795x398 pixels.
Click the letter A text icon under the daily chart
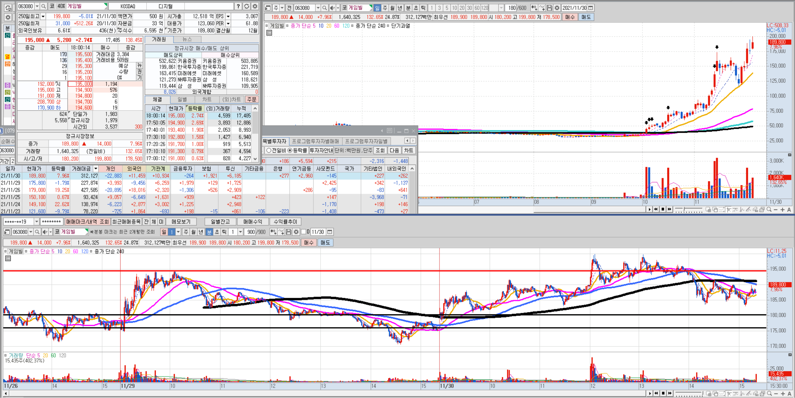click(x=789, y=210)
